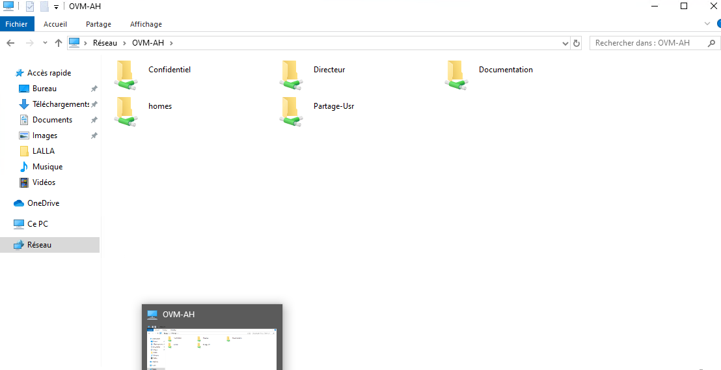
Task: Click the computer icon in the address bar
Action: click(74, 42)
